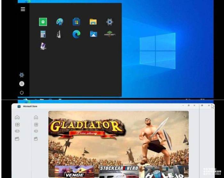Open the Hole.io game thumbnail
This screenshot has width=224, height=178.
pos(164,171)
